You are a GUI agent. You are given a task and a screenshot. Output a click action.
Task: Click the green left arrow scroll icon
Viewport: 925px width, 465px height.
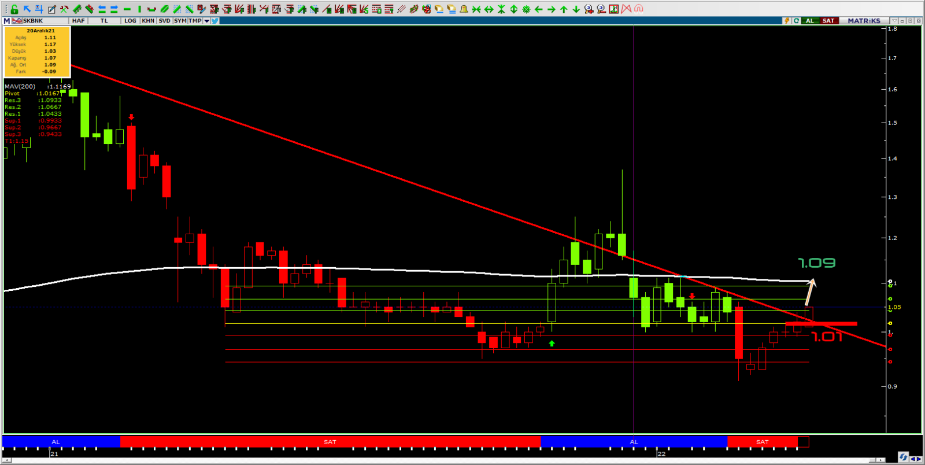tap(538, 9)
